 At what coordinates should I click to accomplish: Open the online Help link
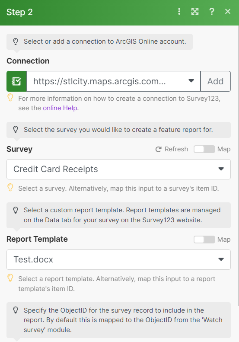coord(60,108)
